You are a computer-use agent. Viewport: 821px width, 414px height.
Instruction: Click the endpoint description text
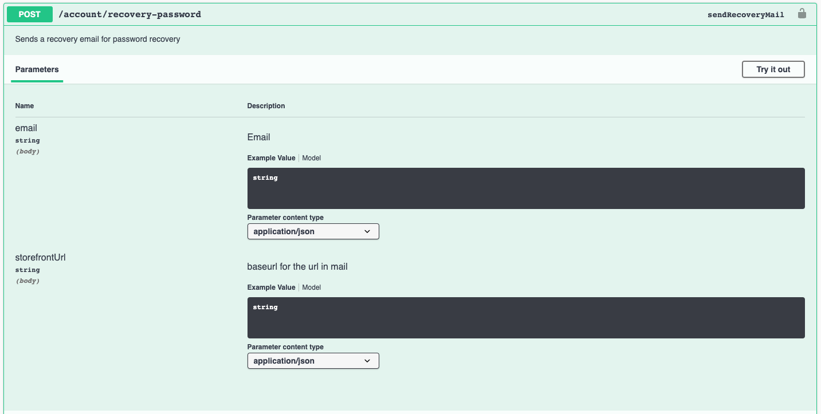pyautogui.click(x=99, y=39)
